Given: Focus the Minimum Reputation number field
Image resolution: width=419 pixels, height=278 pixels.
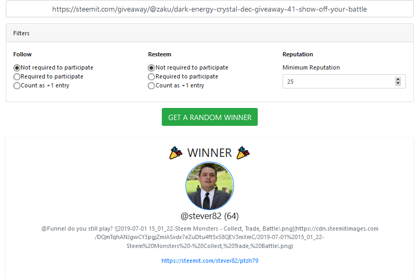Looking at the screenshot, I should click(x=344, y=82).
